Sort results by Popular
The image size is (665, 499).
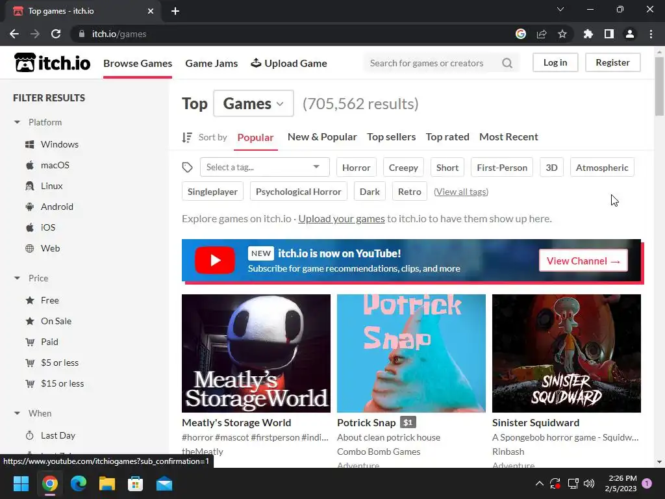(x=255, y=138)
